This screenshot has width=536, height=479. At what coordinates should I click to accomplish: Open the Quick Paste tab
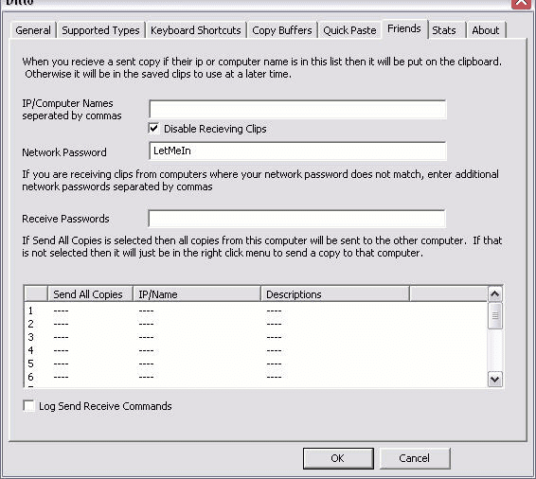tap(349, 30)
